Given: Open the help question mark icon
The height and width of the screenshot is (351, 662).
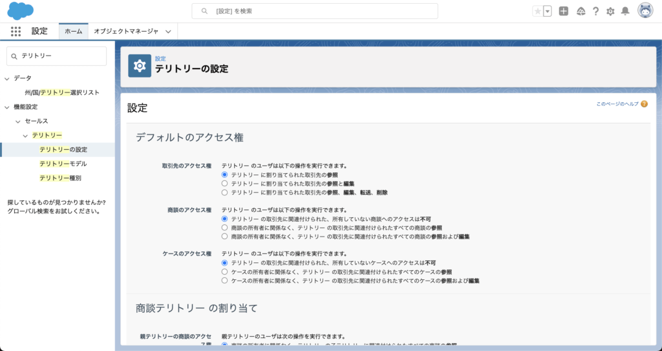Looking at the screenshot, I should click(x=595, y=12).
